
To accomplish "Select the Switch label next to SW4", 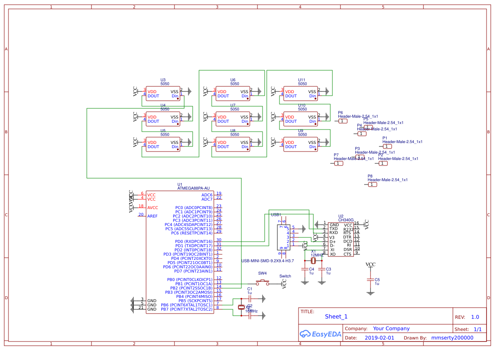I will click(x=285, y=276).
